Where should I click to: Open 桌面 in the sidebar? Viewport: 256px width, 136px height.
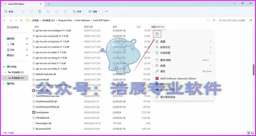pos(11,39)
